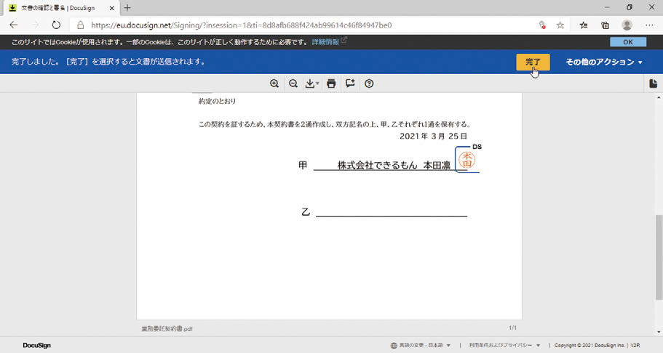Image resolution: width=663 pixels, height=353 pixels.
Task: Click the page counter 1/1
Action: [x=512, y=328]
